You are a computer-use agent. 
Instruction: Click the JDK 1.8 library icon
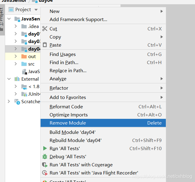tap(24, 87)
